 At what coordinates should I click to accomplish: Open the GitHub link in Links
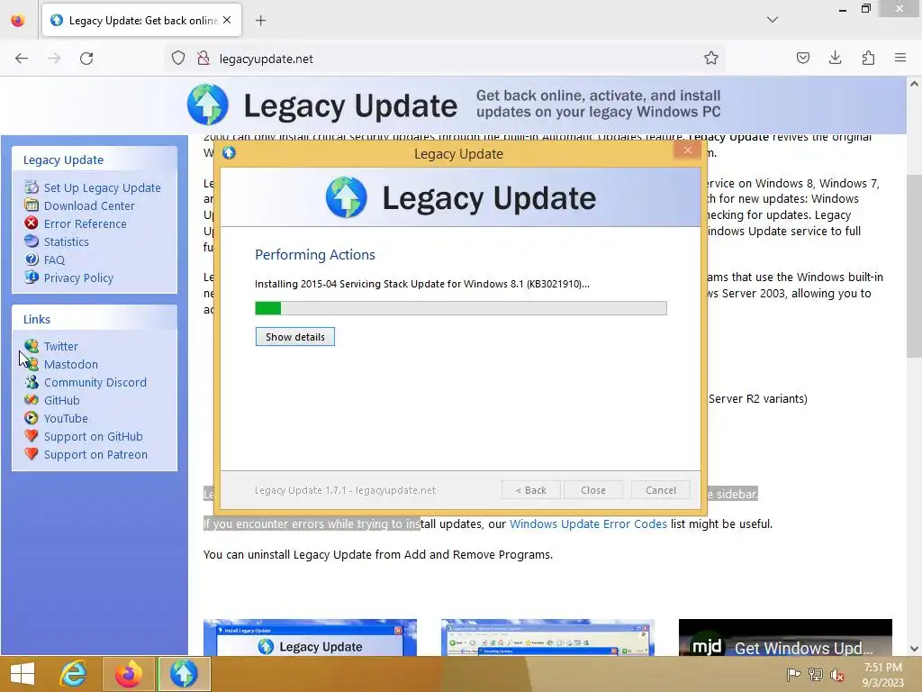click(62, 400)
